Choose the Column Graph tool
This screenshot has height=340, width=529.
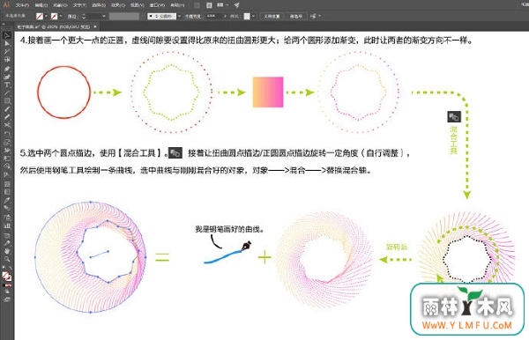[7, 225]
